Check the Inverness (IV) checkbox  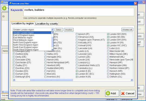(45, 77)
